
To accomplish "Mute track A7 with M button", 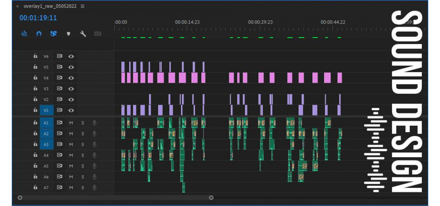I will [71, 187].
